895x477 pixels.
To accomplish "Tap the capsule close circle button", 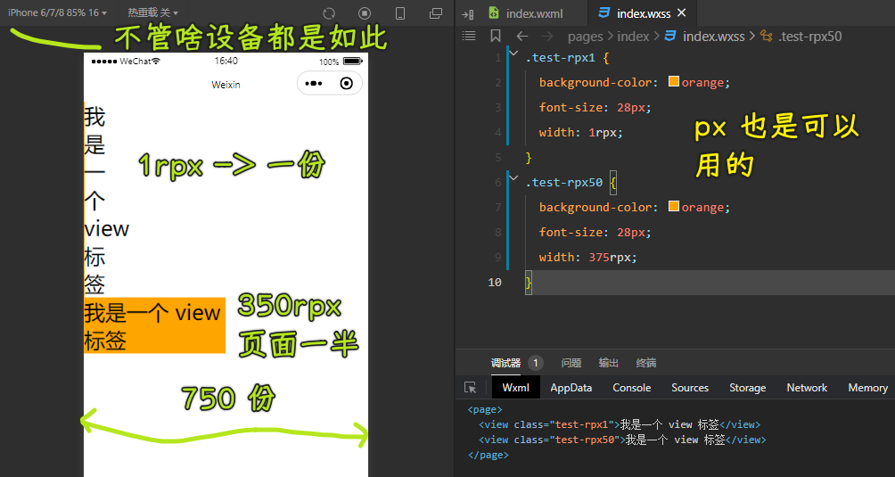I will tap(346, 83).
